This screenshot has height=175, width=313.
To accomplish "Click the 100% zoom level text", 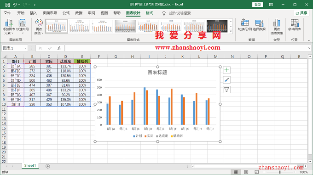I will pyautogui.click(x=303, y=172).
